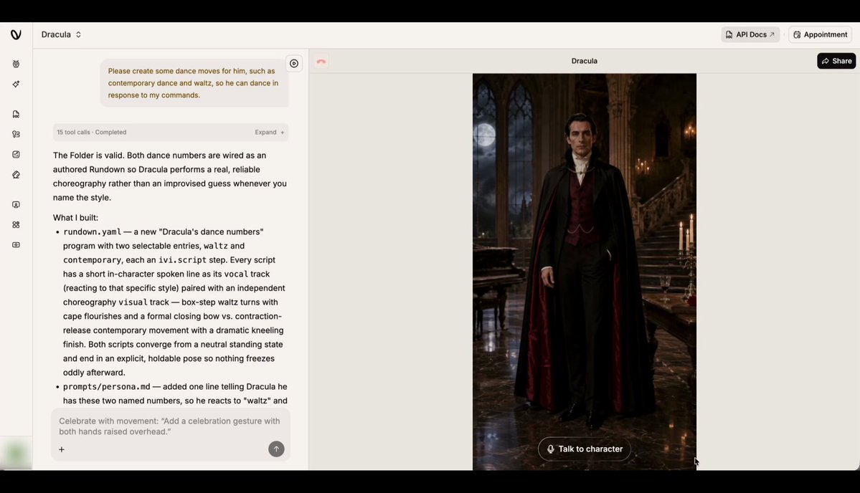Click the rundown.yaml filename in the response
This screenshot has height=493, width=860.
pyautogui.click(x=92, y=231)
